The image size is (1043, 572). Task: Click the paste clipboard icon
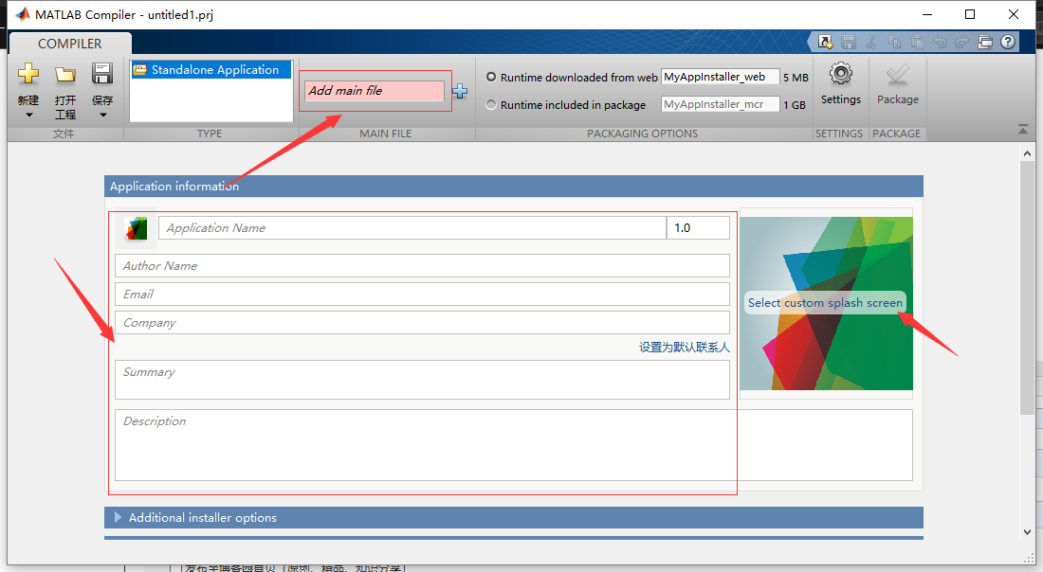917,43
